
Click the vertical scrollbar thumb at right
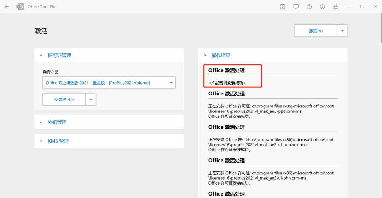[x=381, y=28]
